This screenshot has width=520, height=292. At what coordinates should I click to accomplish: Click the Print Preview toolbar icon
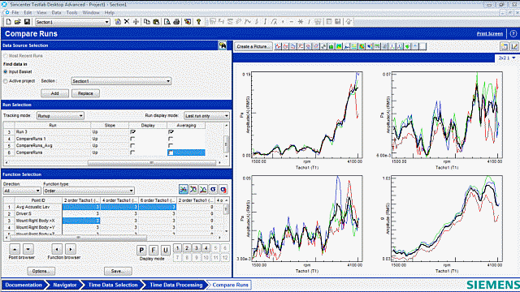point(167,22)
